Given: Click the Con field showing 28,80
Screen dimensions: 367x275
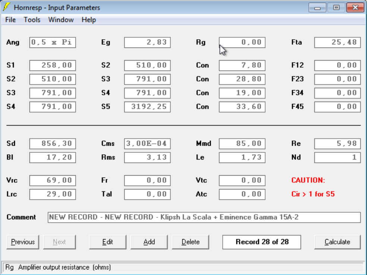Looking at the screenshot, I should (x=242, y=79).
